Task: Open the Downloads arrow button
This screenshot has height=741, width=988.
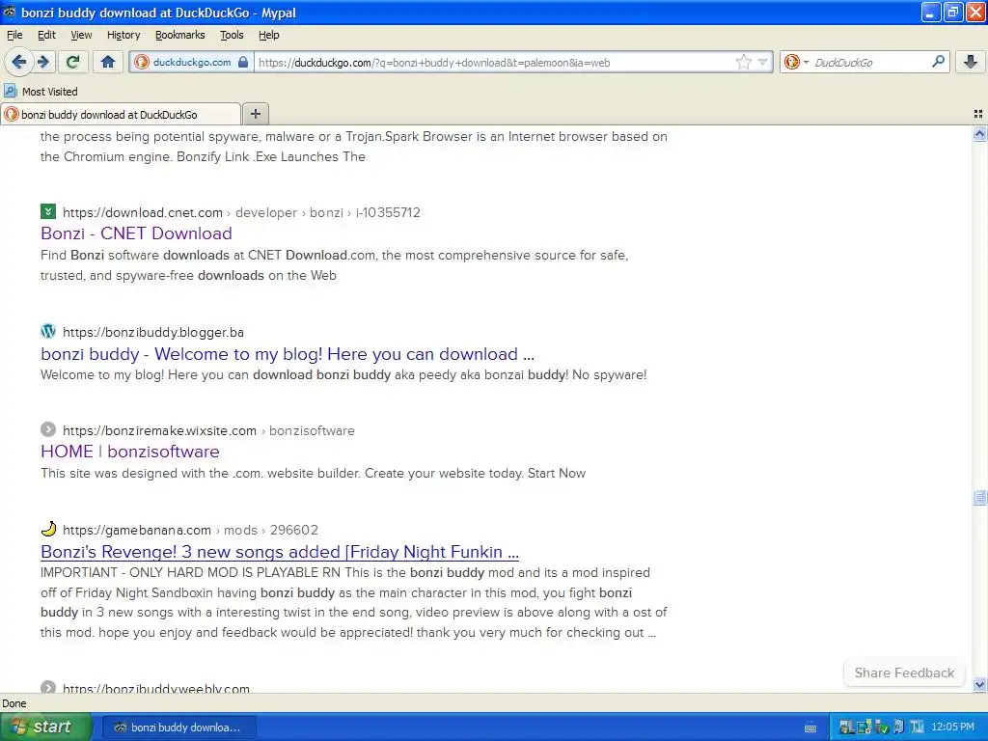Action: point(971,62)
